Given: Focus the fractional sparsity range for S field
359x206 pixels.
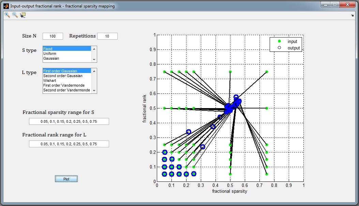Looking at the screenshot, I should [x=69, y=122].
